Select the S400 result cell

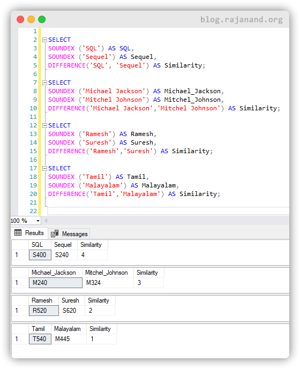click(x=40, y=255)
